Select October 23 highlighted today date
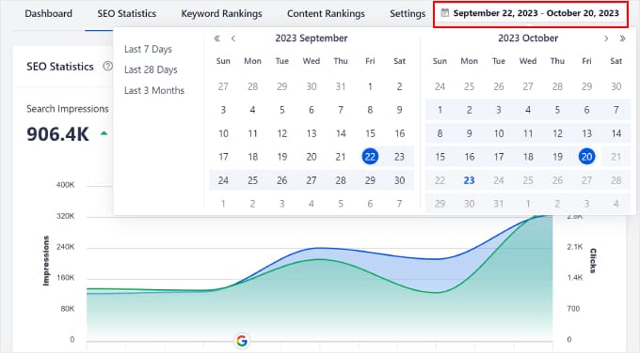640x353 pixels. 469,180
